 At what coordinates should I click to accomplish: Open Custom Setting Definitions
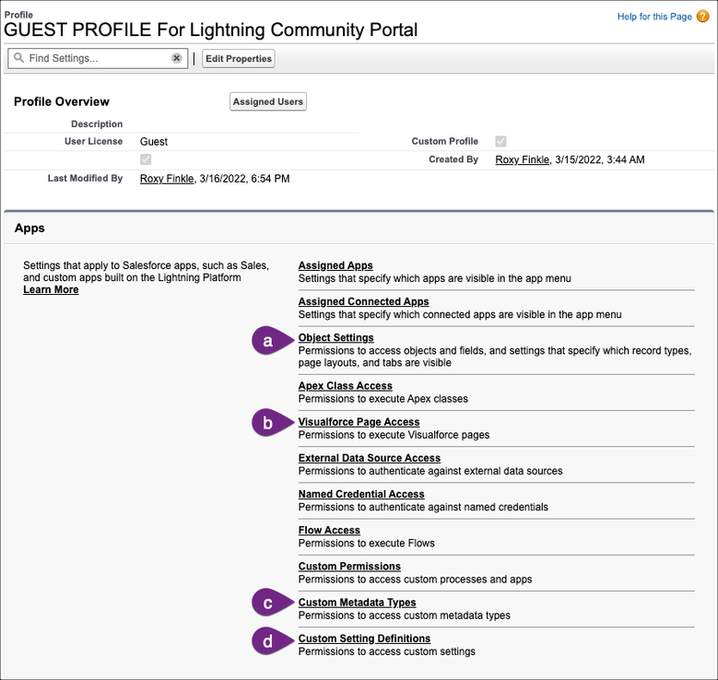tap(364, 639)
